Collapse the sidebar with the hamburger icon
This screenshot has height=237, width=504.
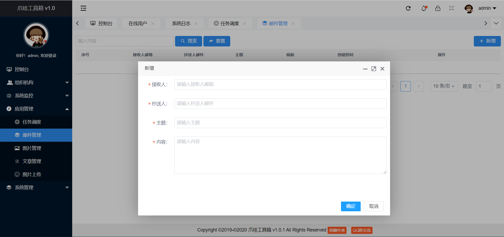[83, 8]
